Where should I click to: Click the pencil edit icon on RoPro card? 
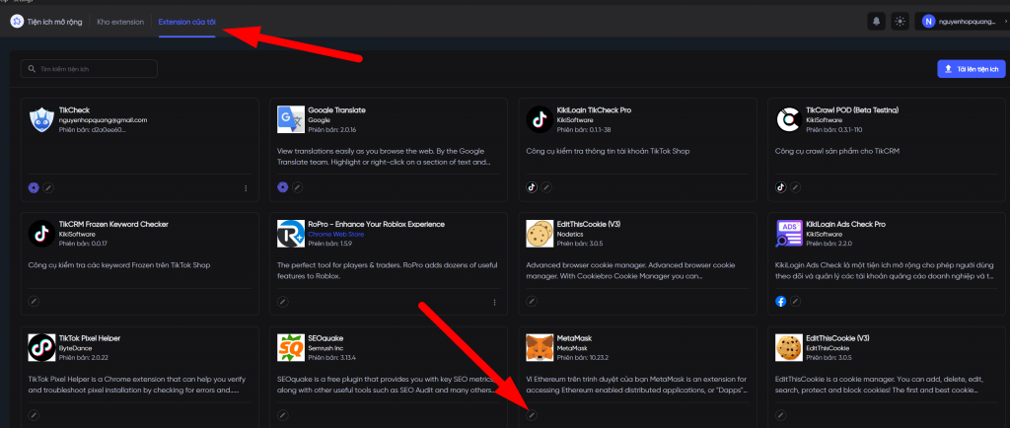click(283, 301)
